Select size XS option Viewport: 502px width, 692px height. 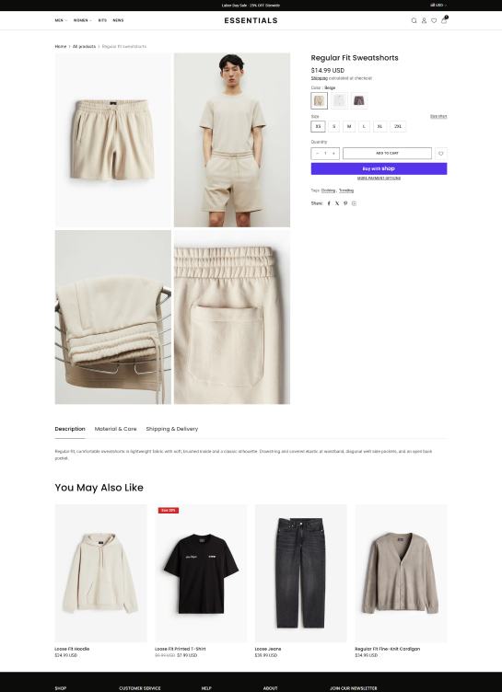coord(318,126)
